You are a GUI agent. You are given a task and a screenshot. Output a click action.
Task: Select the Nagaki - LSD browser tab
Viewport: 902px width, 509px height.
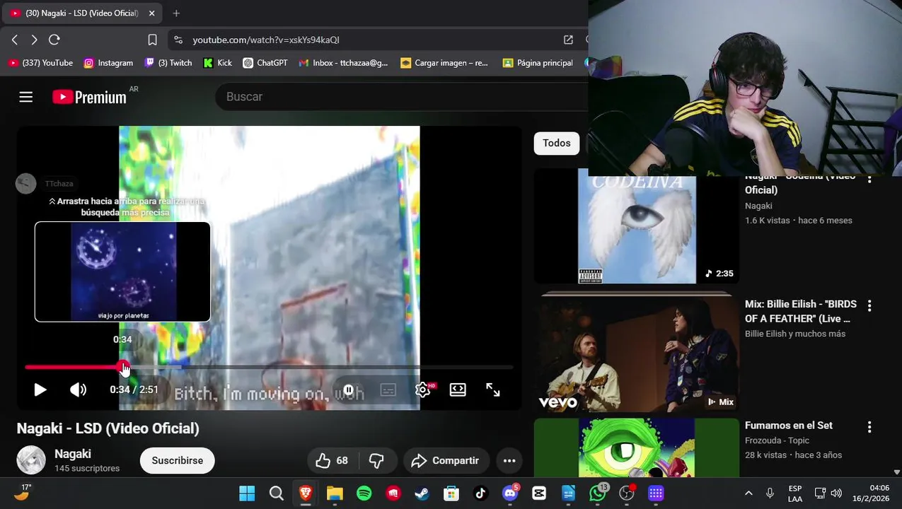coord(83,13)
